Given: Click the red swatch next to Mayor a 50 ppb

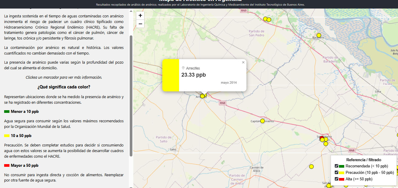Looking at the screenshot, I should coord(7,166).
